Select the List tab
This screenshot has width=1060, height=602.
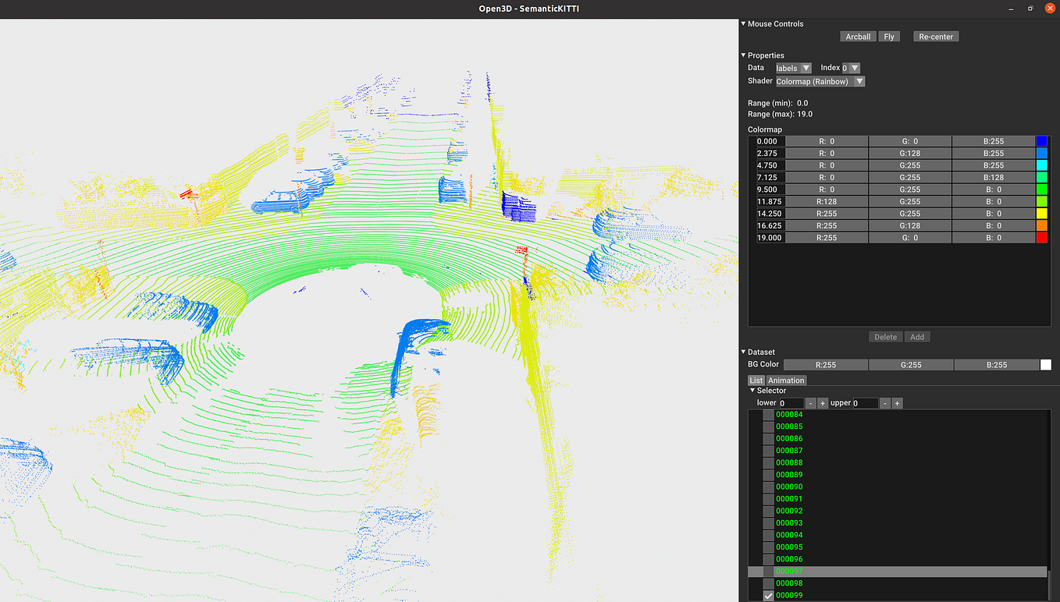[x=756, y=380]
